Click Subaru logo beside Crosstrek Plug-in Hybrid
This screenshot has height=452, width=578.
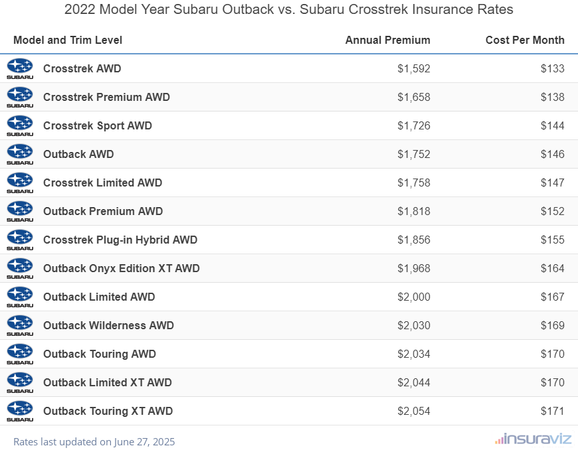click(x=20, y=240)
